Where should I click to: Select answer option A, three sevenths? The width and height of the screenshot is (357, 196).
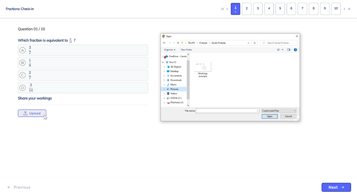point(83,50)
